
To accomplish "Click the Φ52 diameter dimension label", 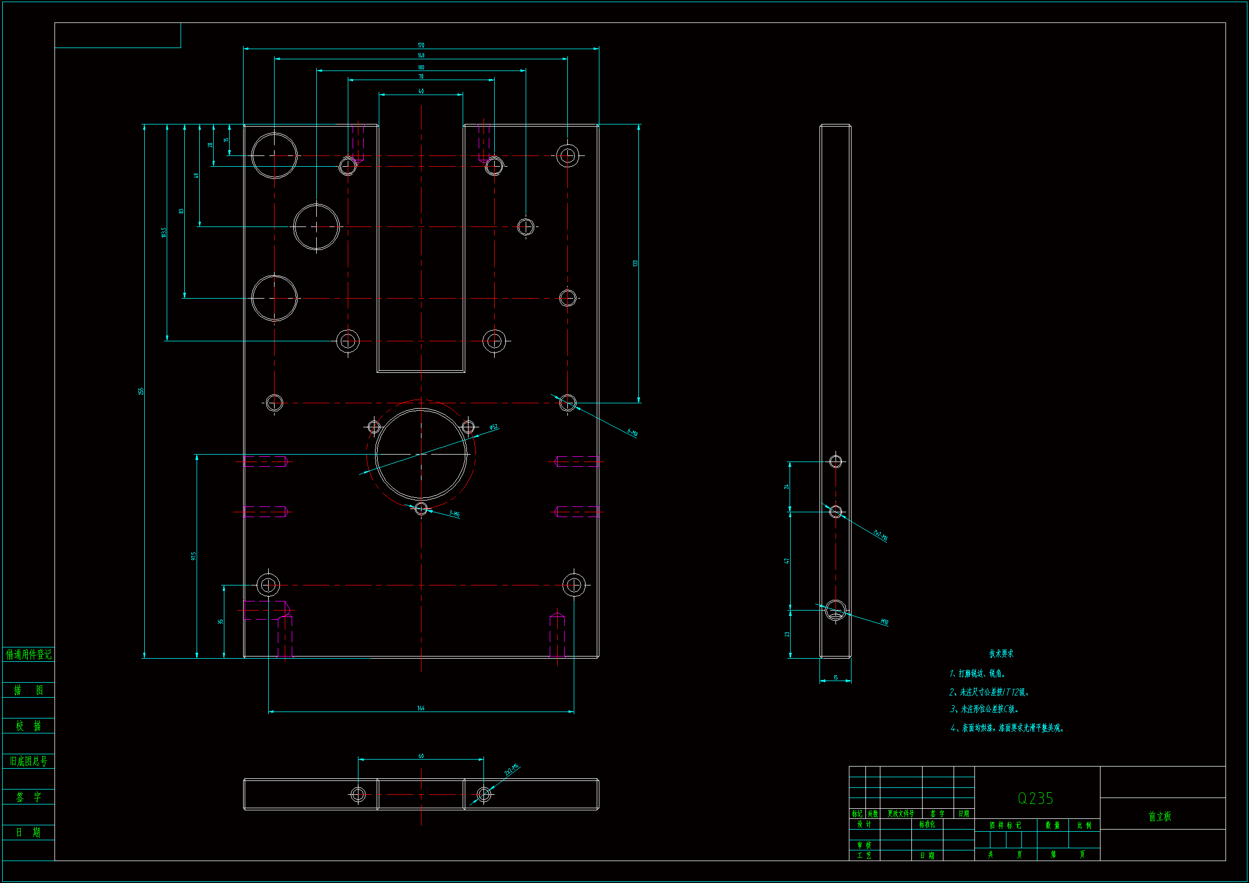I will (494, 427).
